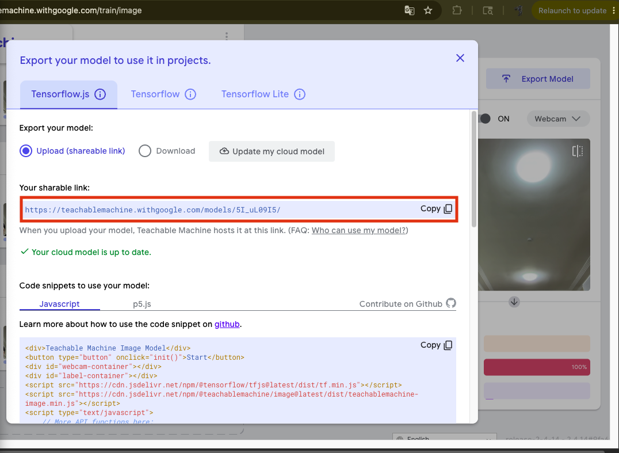Click the purple class confidence bar

click(x=537, y=391)
